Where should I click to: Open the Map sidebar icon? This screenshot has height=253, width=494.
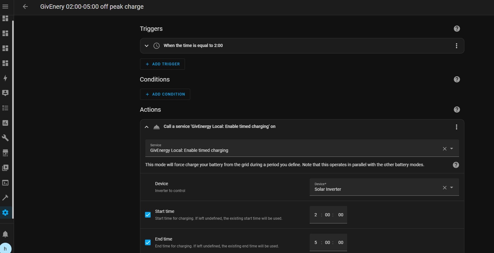(x=5, y=93)
